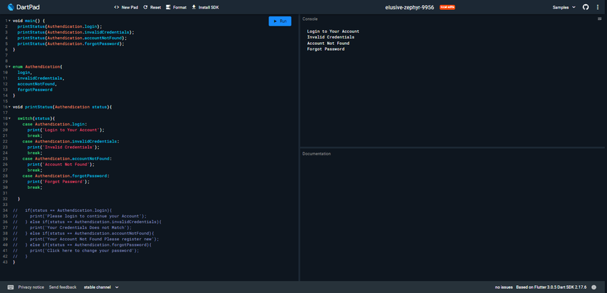607x293 pixels.
Task: Click print('Account Not Found'); line
Action: click(61, 164)
